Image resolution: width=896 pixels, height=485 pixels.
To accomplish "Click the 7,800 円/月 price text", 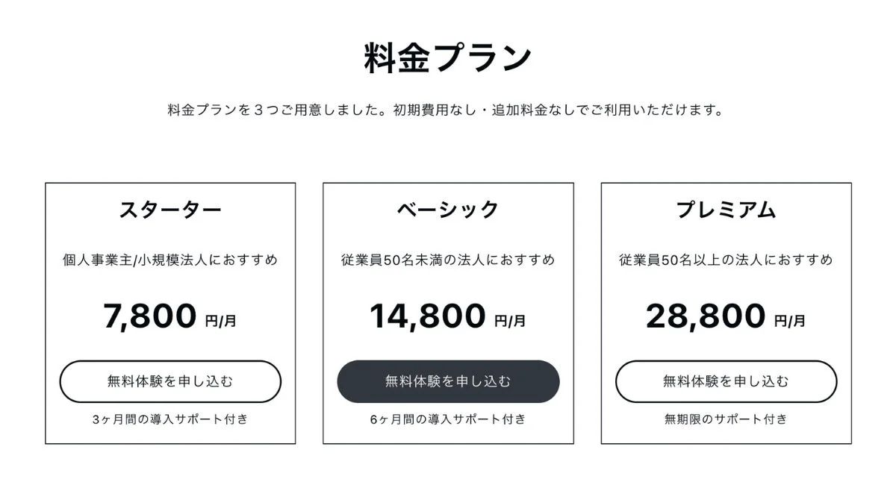I will click(x=170, y=316).
